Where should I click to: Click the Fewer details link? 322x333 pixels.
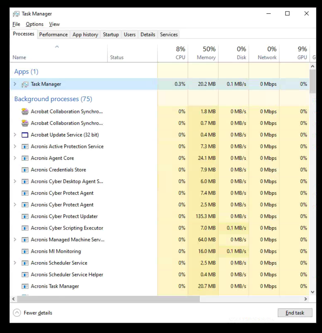point(38,313)
